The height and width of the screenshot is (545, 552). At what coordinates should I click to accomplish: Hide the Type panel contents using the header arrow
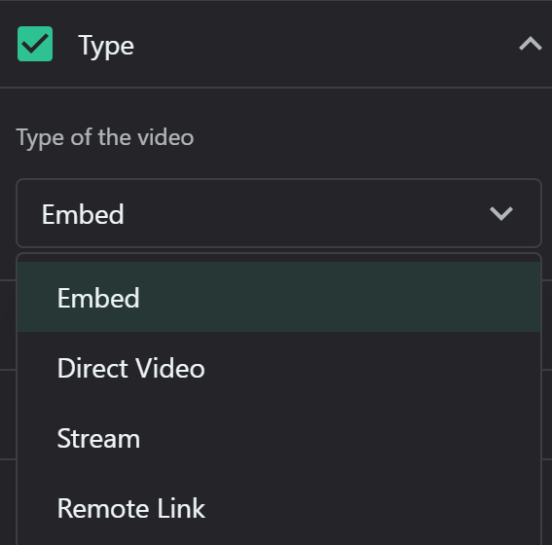pyautogui.click(x=531, y=44)
